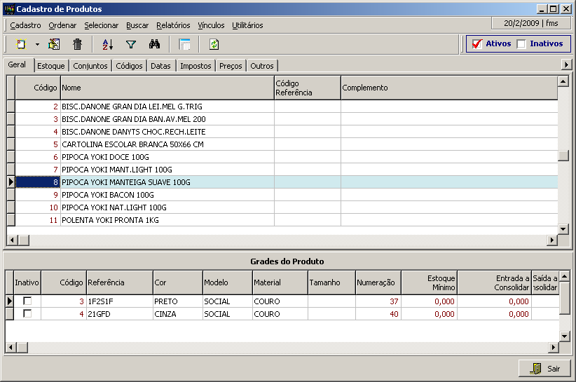Enable the Inativos checkbox
Image resolution: width=576 pixels, height=382 pixels.
point(521,44)
